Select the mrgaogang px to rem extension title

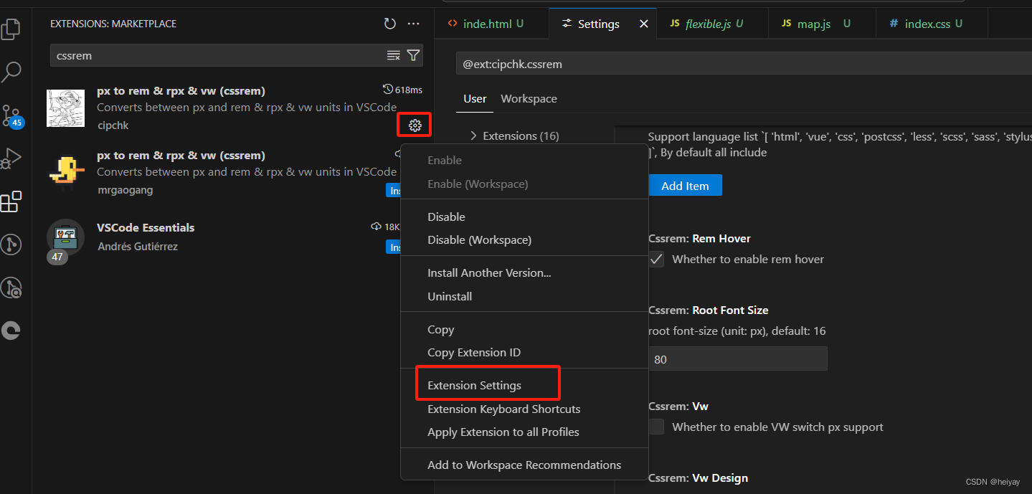181,155
